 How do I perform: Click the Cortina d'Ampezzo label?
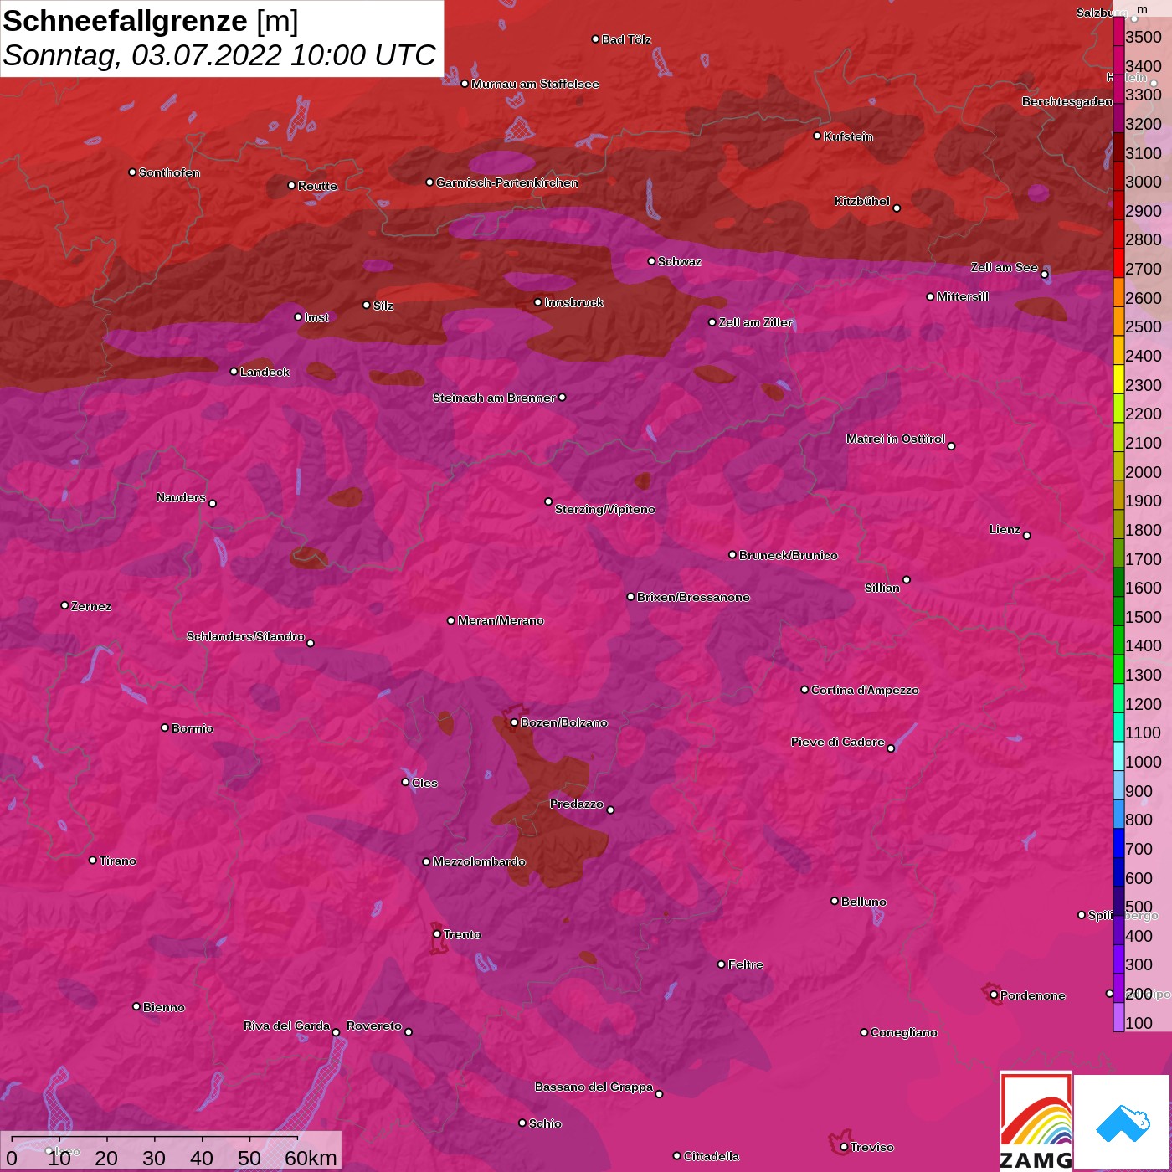point(865,690)
